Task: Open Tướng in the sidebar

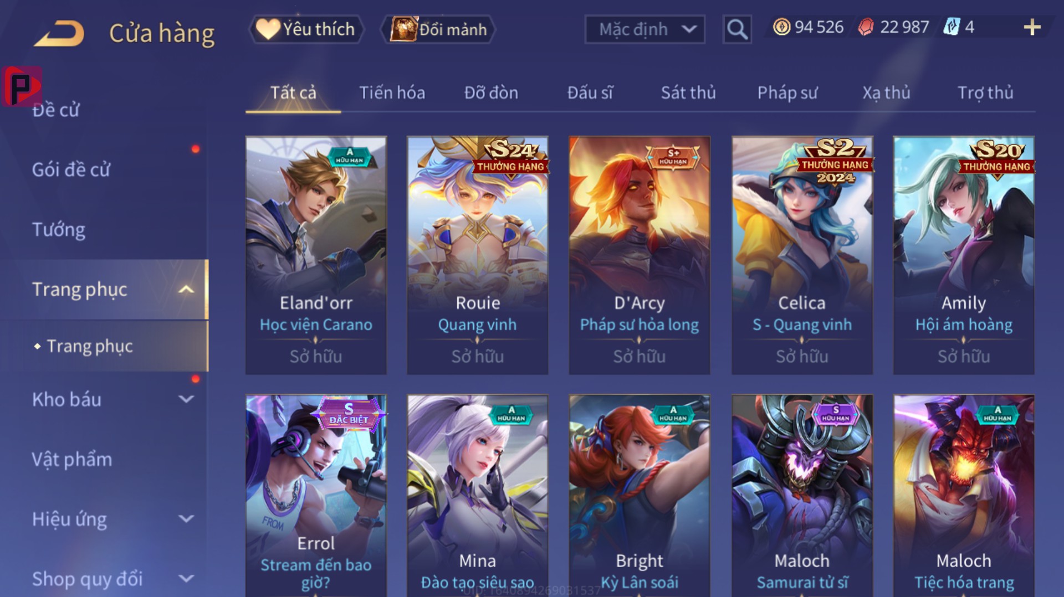Action: 59,229
